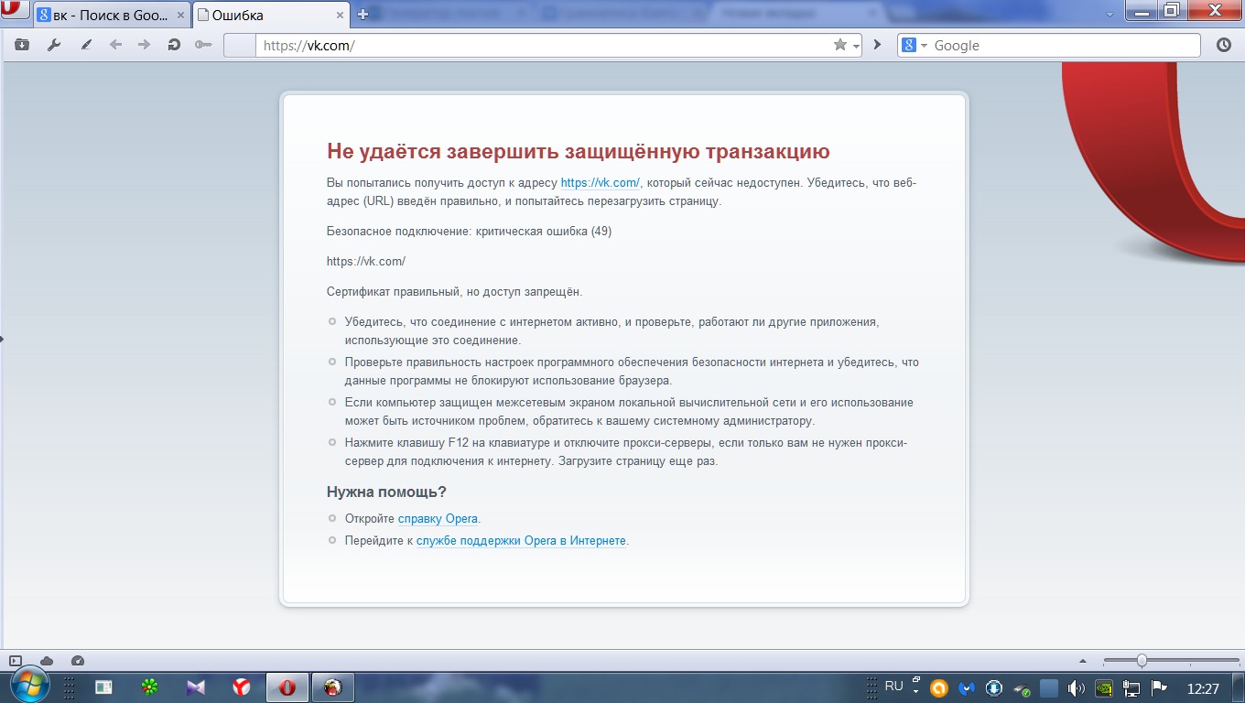The height and width of the screenshot is (703, 1245).
Task: Show hidden tray icons arrow beside RU
Action: [915, 691]
